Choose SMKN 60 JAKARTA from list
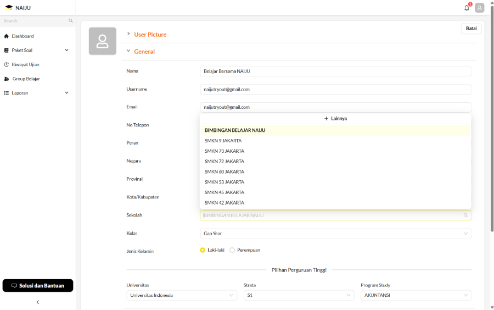 click(335, 172)
